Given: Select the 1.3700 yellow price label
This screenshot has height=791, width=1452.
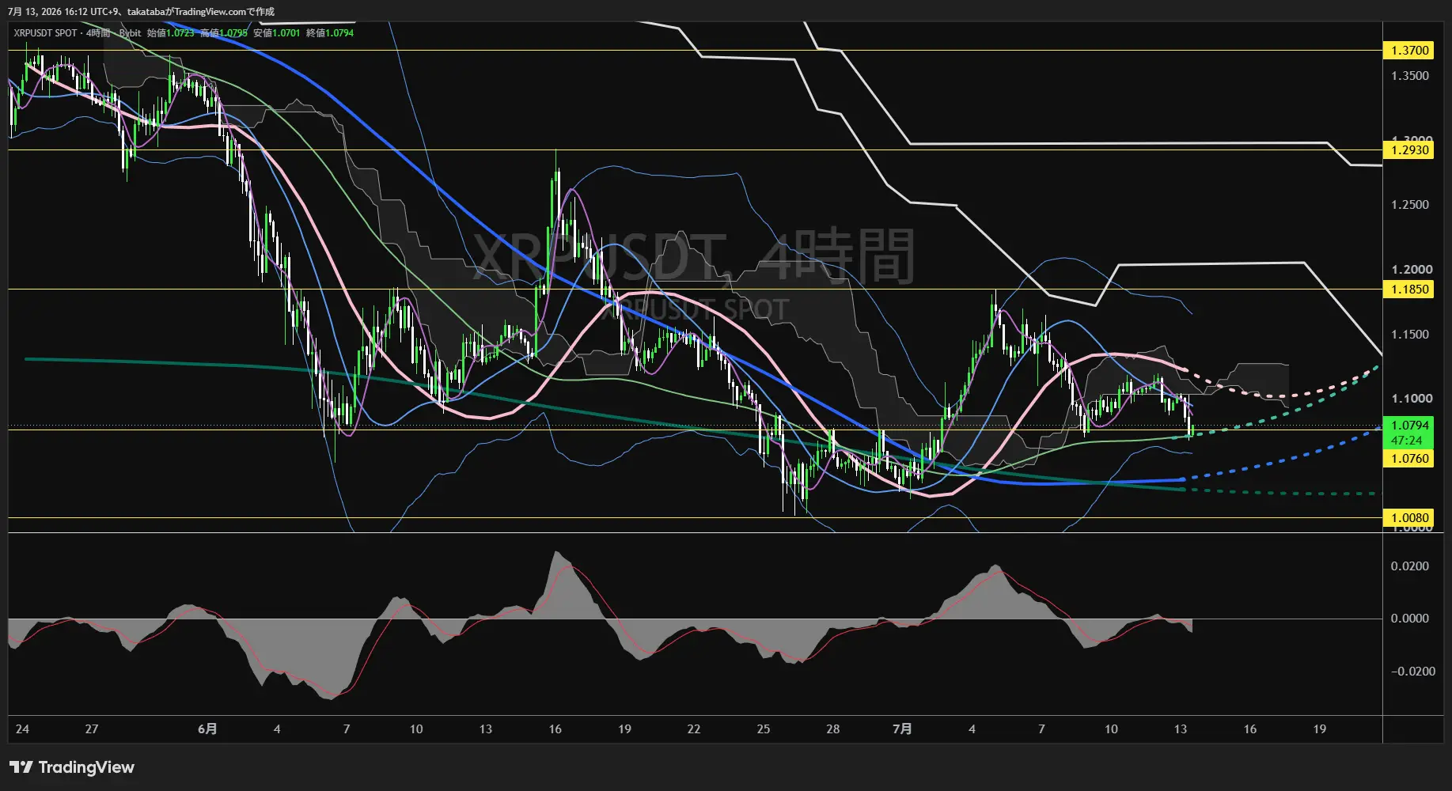Looking at the screenshot, I should [x=1408, y=51].
